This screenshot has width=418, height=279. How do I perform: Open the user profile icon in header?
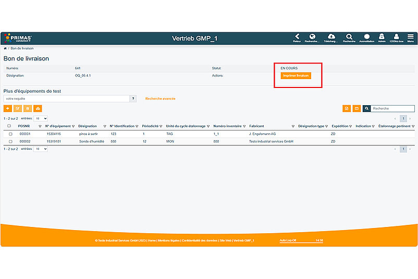(x=396, y=38)
